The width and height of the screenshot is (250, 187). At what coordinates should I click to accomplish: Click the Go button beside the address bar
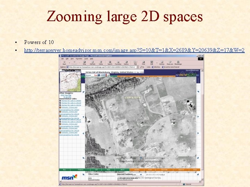tap(142, 67)
